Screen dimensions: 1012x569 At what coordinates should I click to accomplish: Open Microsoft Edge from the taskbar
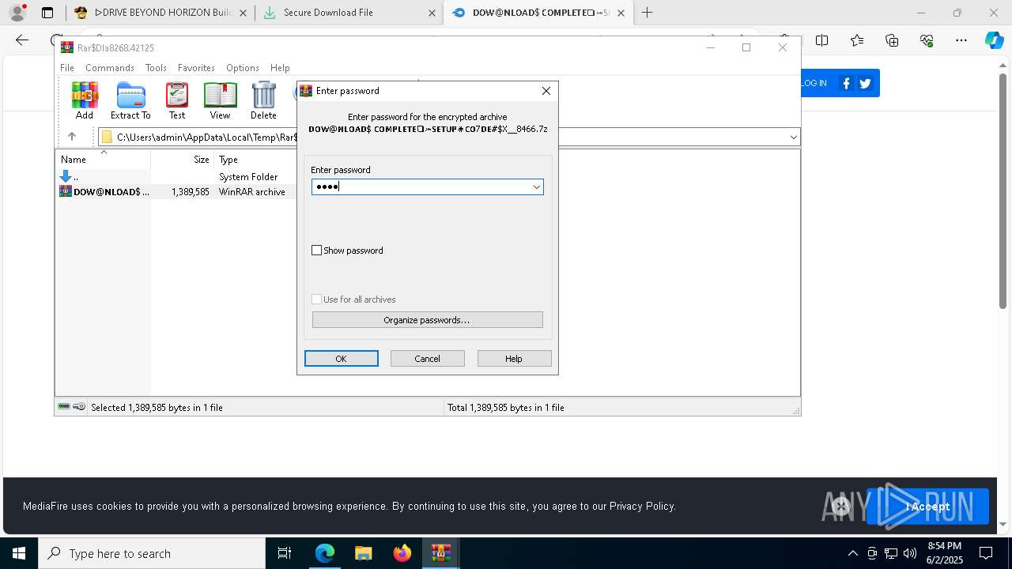pyautogui.click(x=325, y=553)
